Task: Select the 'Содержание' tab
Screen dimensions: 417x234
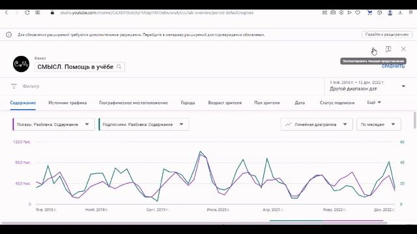Action: (x=23, y=103)
